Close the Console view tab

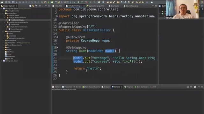tap(122, 87)
